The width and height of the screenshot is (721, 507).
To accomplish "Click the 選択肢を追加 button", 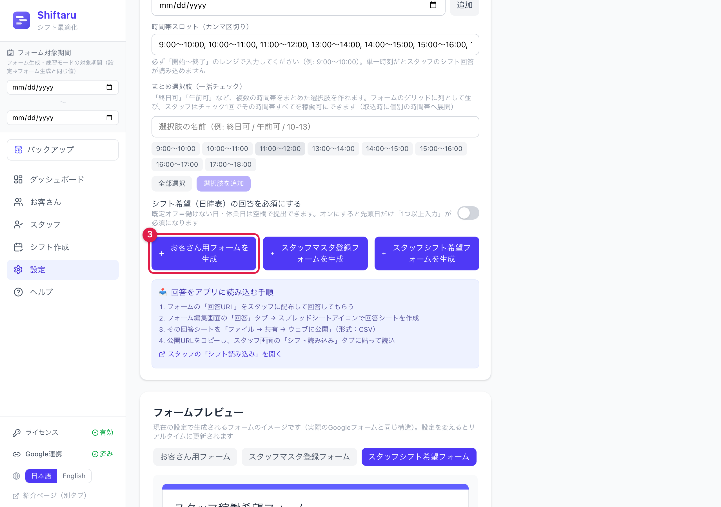I will [223, 183].
